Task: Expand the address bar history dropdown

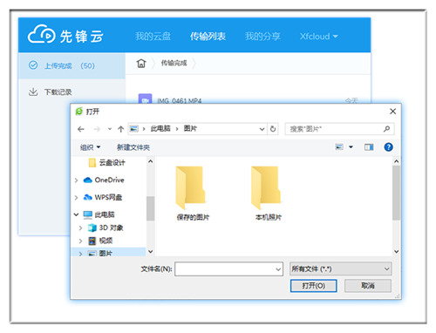Action: [x=262, y=129]
